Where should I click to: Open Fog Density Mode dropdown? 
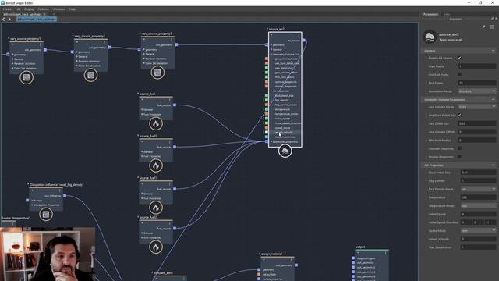tap(478, 189)
